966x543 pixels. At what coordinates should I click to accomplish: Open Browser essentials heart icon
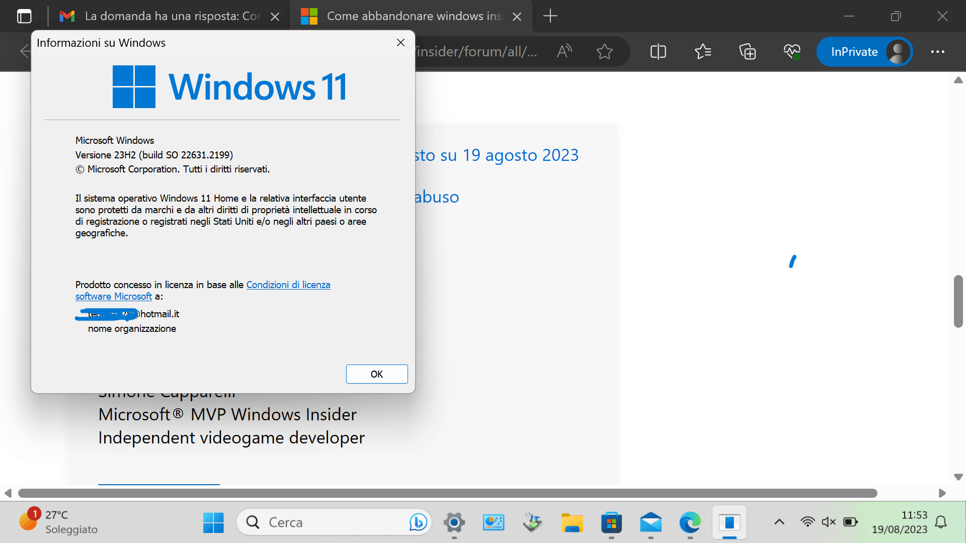(x=791, y=51)
